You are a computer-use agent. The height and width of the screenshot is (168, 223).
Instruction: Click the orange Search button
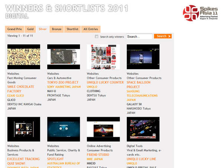click(163, 36)
